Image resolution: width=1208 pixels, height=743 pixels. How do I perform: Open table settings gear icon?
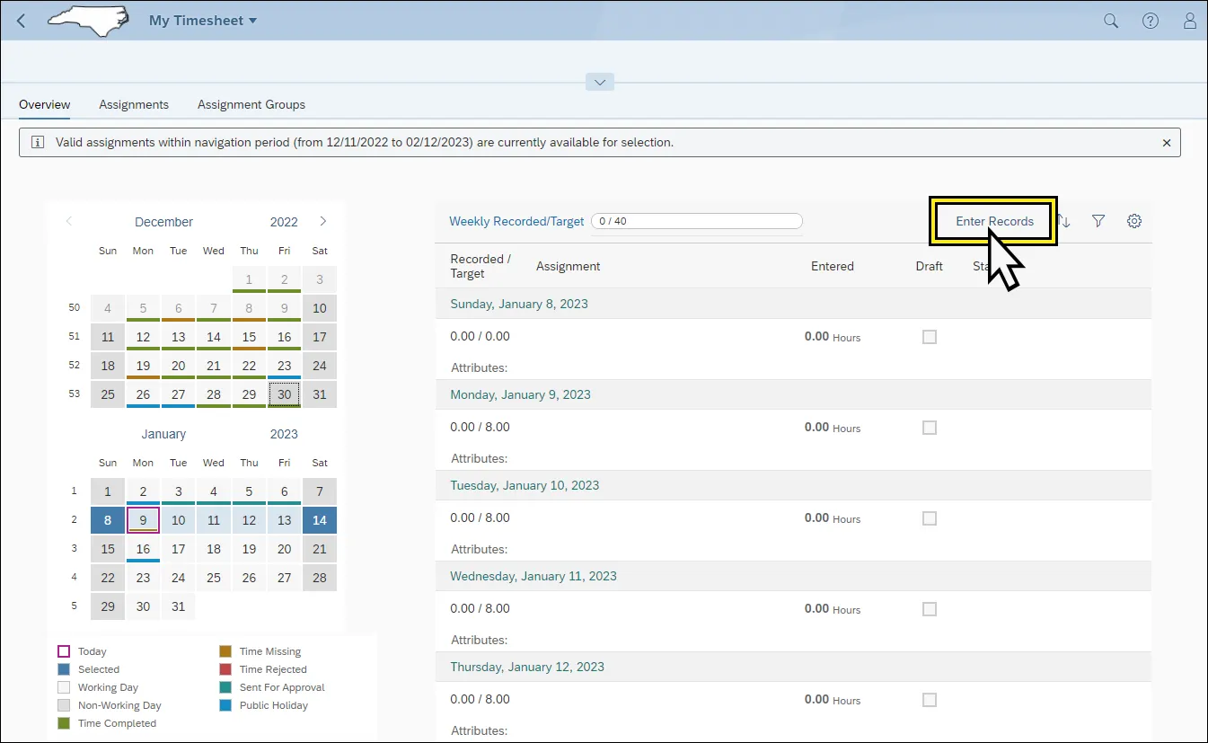coord(1134,221)
